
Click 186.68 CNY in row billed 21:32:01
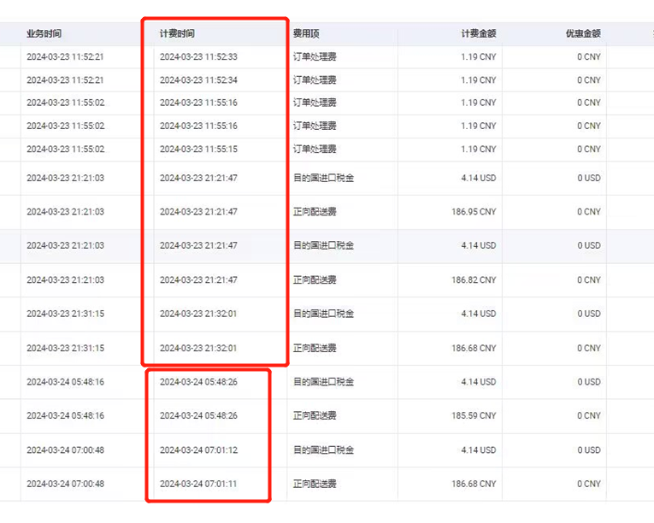pyautogui.click(x=474, y=349)
